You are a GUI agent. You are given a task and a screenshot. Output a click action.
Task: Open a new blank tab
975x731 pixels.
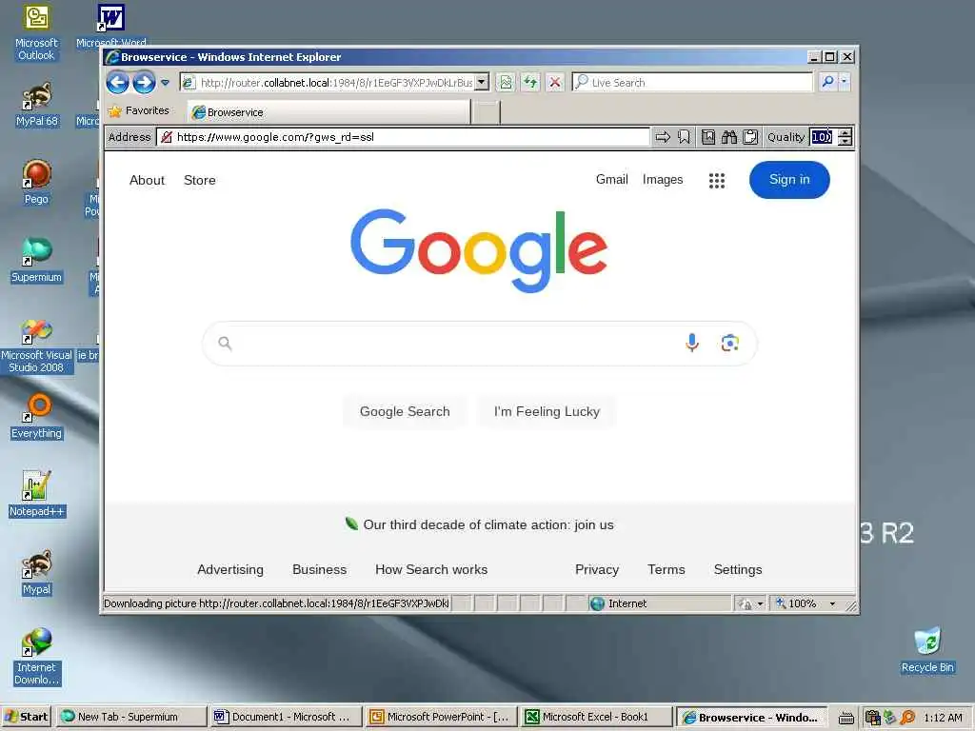click(x=487, y=112)
